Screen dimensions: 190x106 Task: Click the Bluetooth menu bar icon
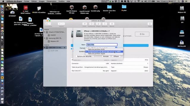[x=135, y=1]
